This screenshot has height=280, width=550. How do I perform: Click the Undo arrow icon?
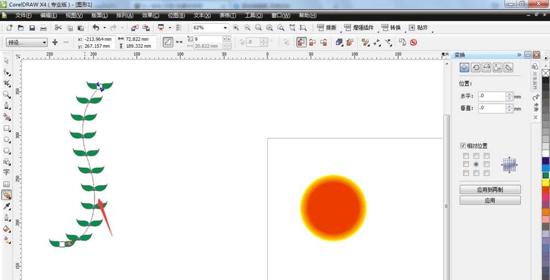tap(95, 28)
